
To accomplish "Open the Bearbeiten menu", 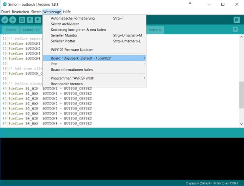I will coord(20,12).
